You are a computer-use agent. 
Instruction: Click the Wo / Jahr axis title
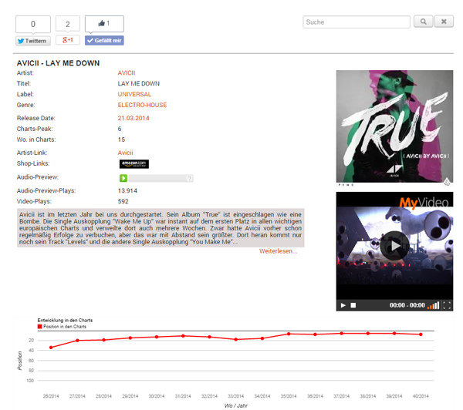pyautogui.click(x=236, y=405)
